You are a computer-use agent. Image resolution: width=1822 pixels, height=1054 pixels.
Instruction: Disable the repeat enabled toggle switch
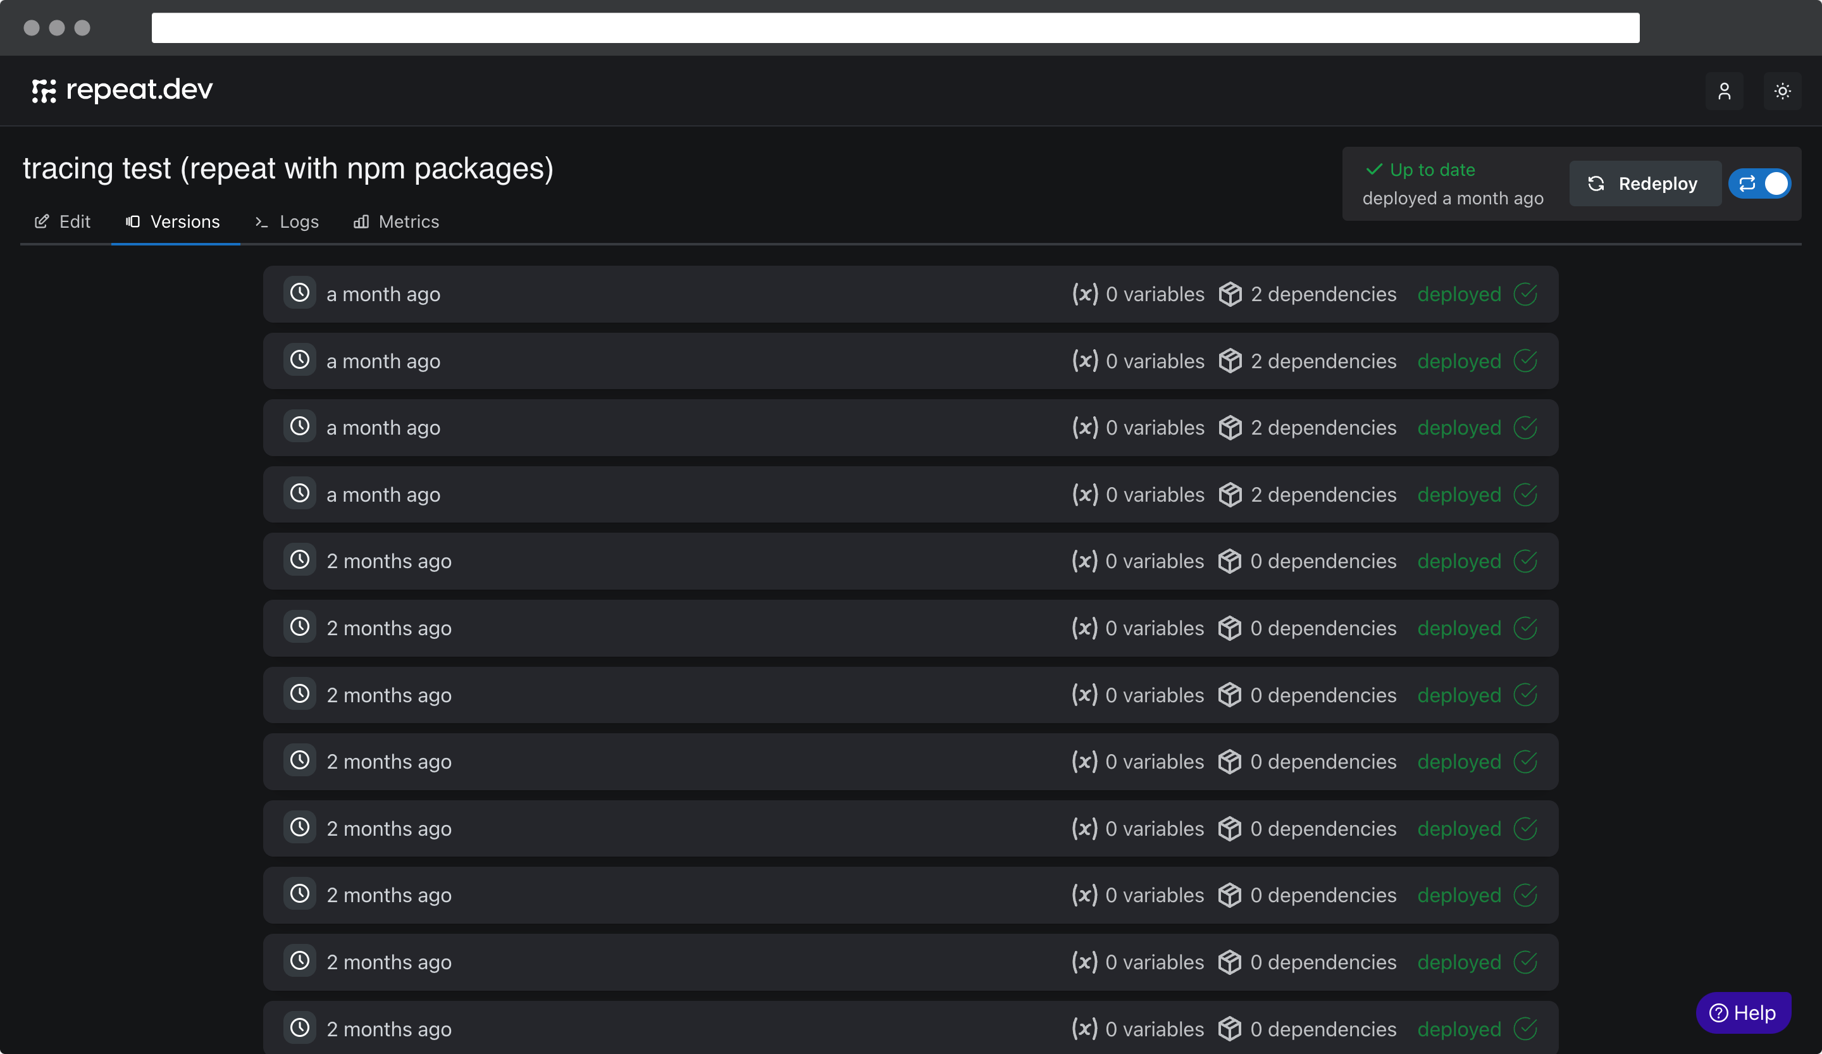click(x=1760, y=183)
